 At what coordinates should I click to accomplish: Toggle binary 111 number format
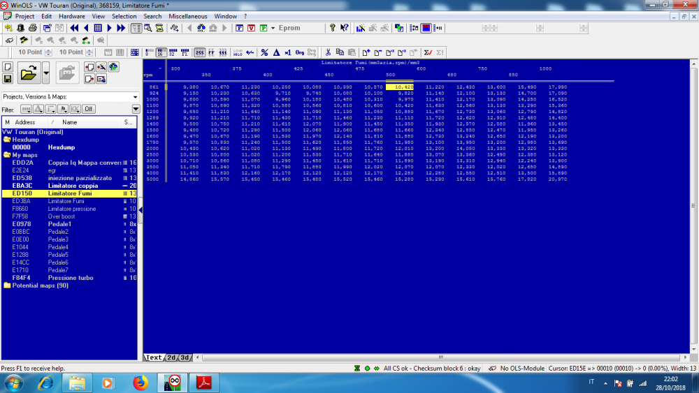pyautogui.click(x=223, y=52)
